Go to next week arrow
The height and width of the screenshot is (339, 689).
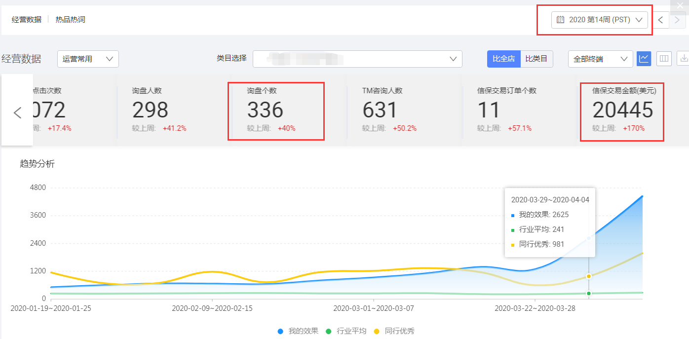(677, 20)
